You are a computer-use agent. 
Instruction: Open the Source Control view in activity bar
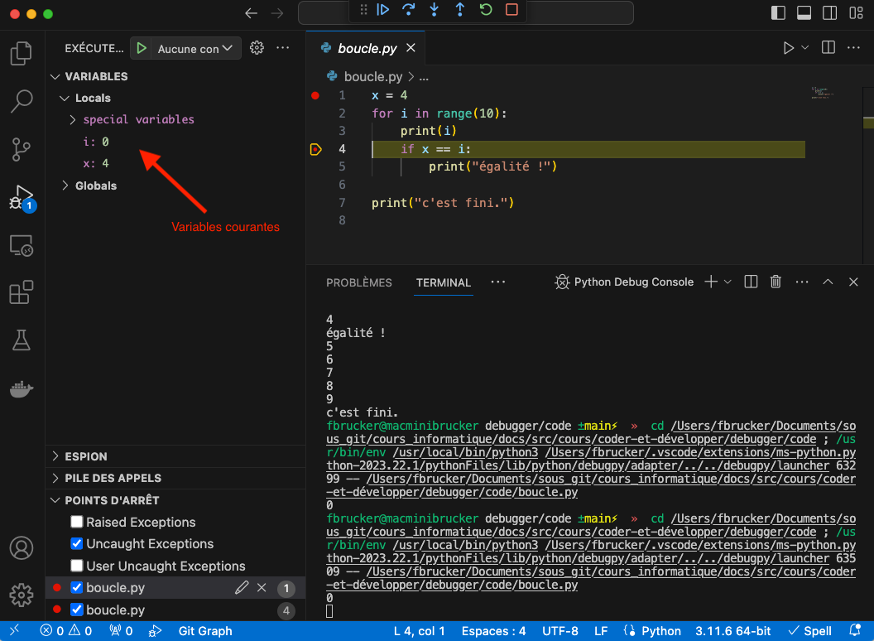pyautogui.click(x=21, y=149)
